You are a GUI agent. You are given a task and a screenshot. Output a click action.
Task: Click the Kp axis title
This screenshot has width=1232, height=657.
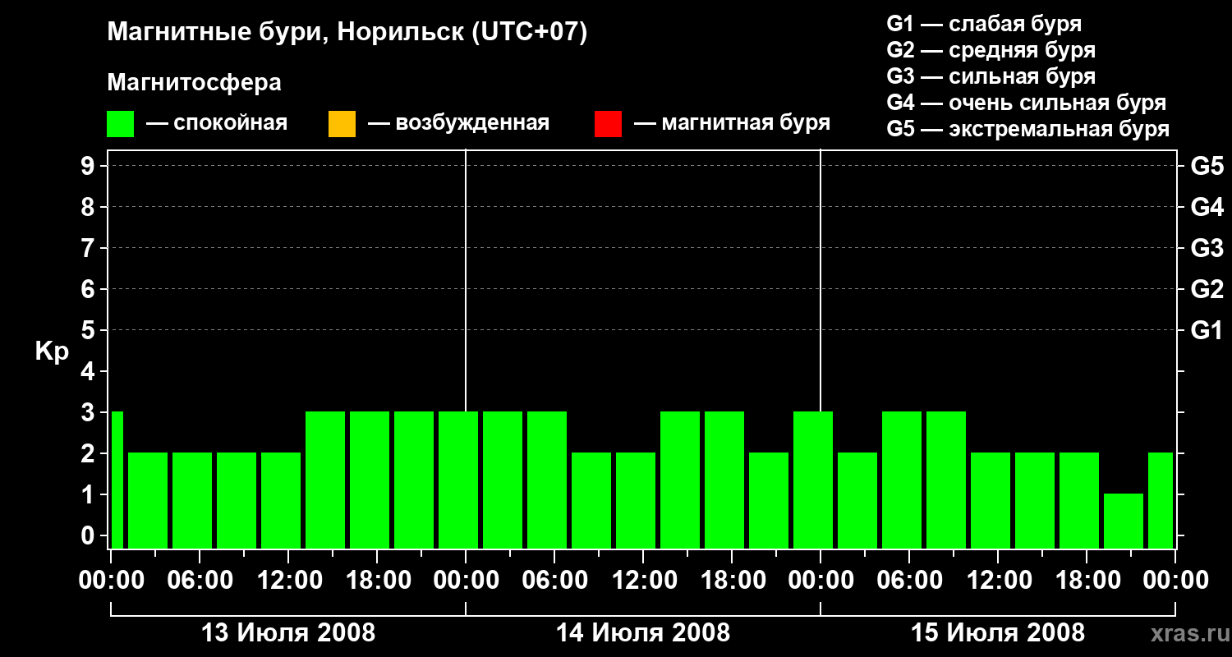[53, 352]
